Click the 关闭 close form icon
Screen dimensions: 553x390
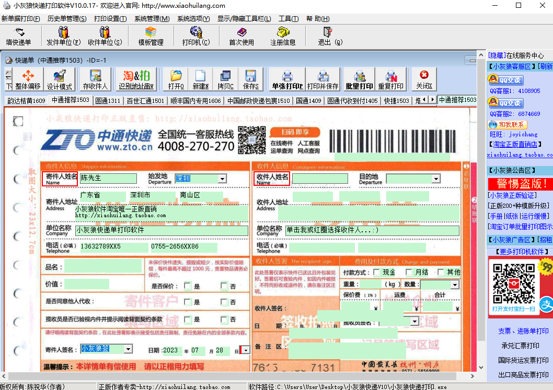click(x=424, y=80)
